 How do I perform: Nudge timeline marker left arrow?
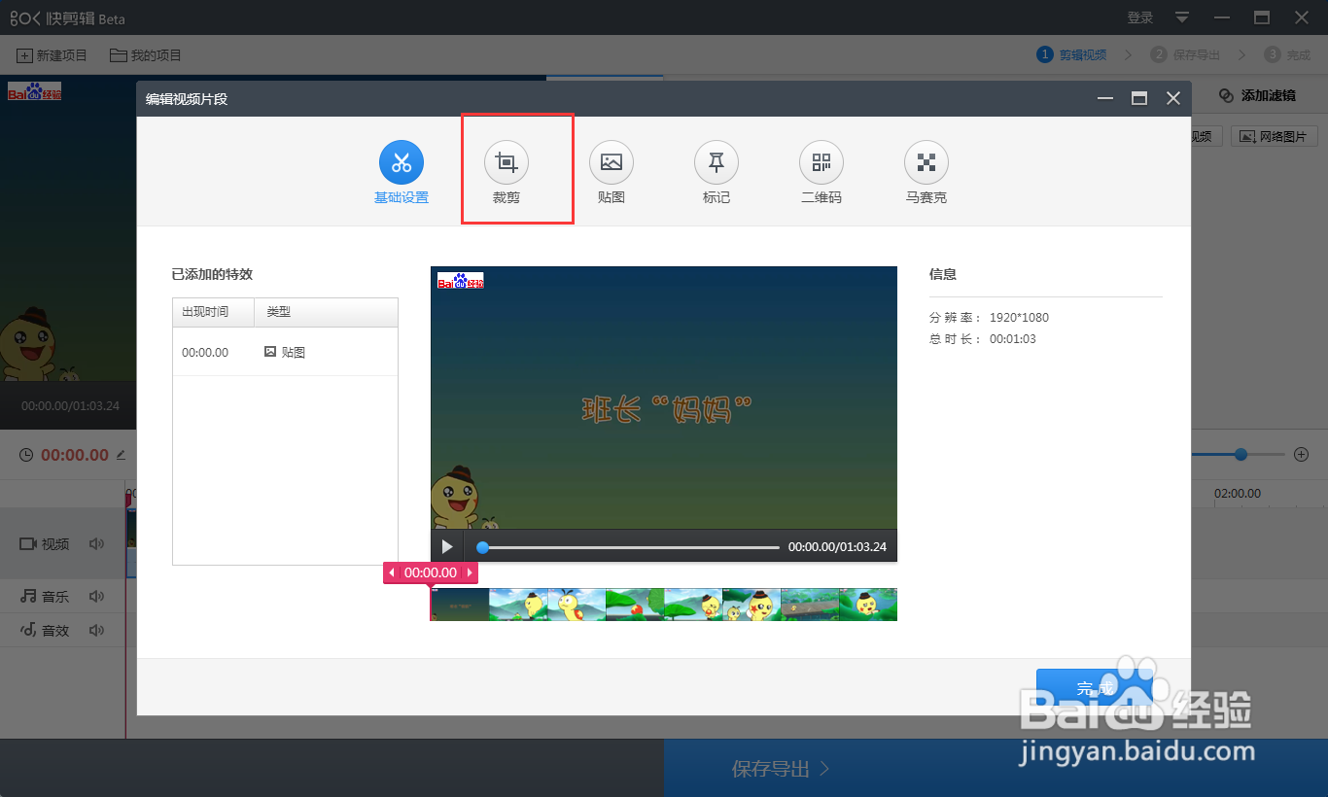click(x=392, y=573)
